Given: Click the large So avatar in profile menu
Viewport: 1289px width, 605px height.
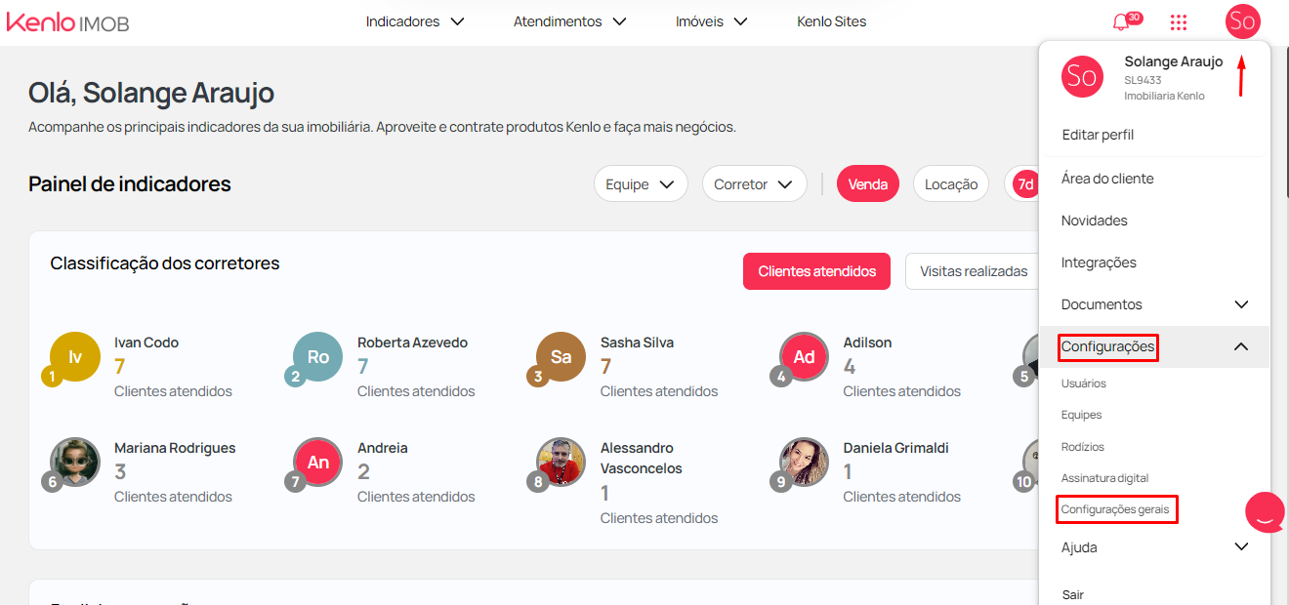Looking at the screenshot, I should 1082,76.
